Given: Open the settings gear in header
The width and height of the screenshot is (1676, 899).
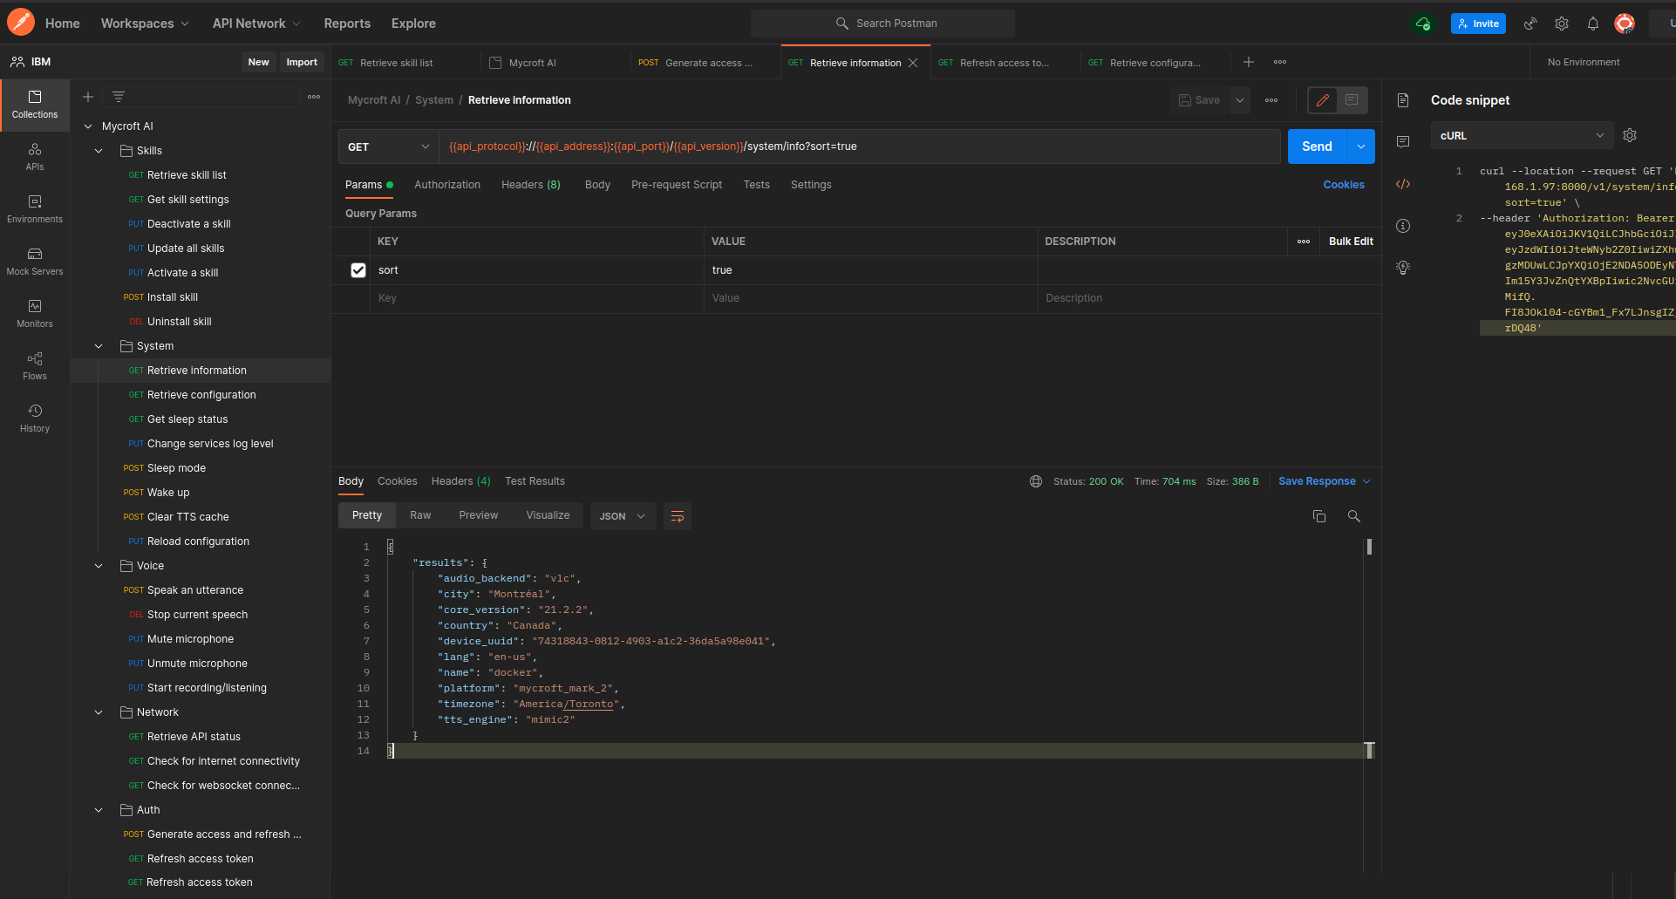Looking at the screenshot, I should 1562,24.
